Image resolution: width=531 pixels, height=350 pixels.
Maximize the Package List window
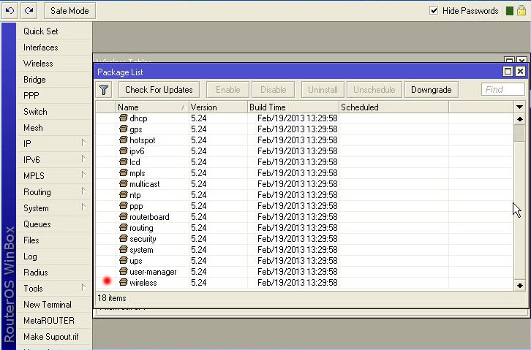pyautogui.click(x=508, y=72)
